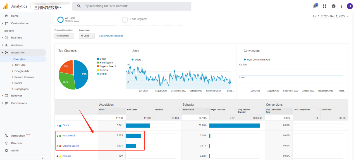Open Admin gear icon in sidebar

tap(6, 151)
